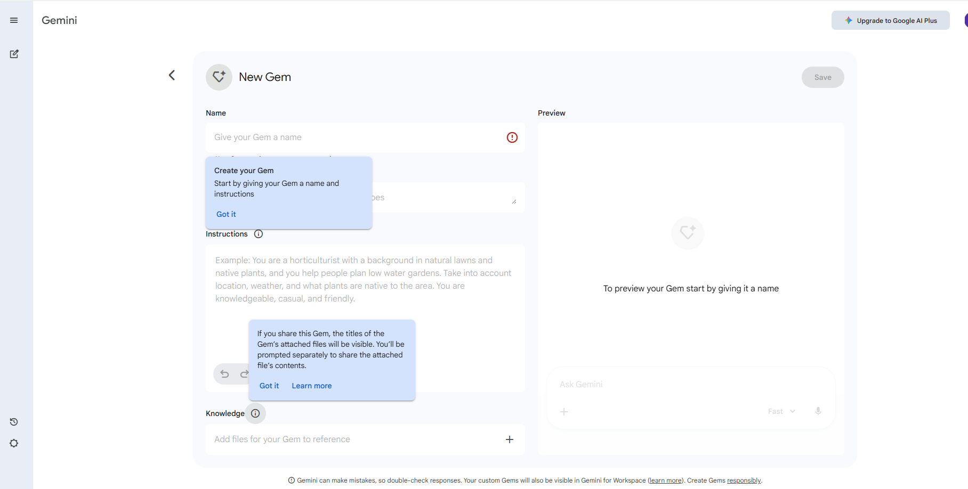Image resolution: width=968 pixels, height=489 pixels.
Task: Click the back arrow beside New Gem
Action: tap(172, 75)
